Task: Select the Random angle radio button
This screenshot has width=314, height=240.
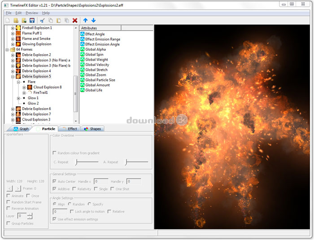Action: pos(70,204)
